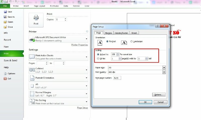Open the printer selection dropdown
The height and width of the screenshot is (120, 201).
point(86,39)
